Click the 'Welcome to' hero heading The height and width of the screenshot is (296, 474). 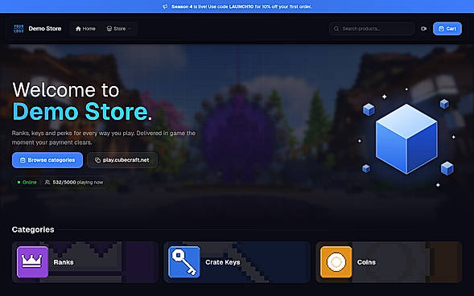point(66,90)
